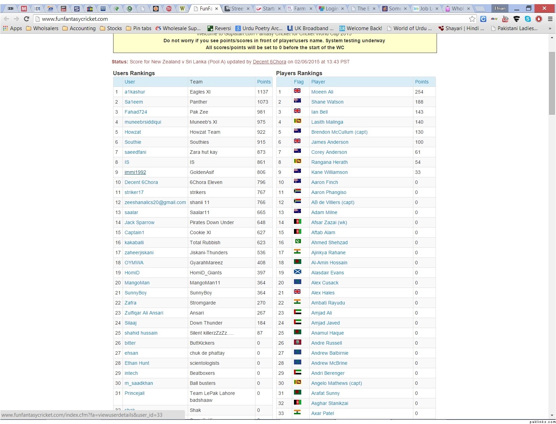Open the Chrome hamburger menu
Screen dimensions: 556x424
(550, 19)
